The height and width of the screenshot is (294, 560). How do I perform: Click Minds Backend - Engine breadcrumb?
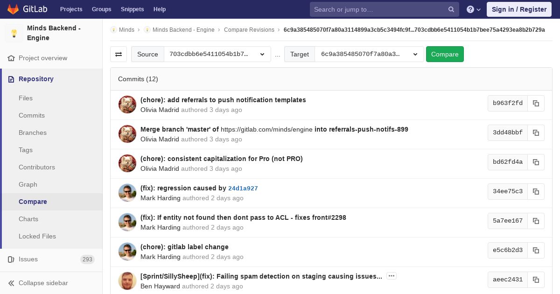point(183,30)
